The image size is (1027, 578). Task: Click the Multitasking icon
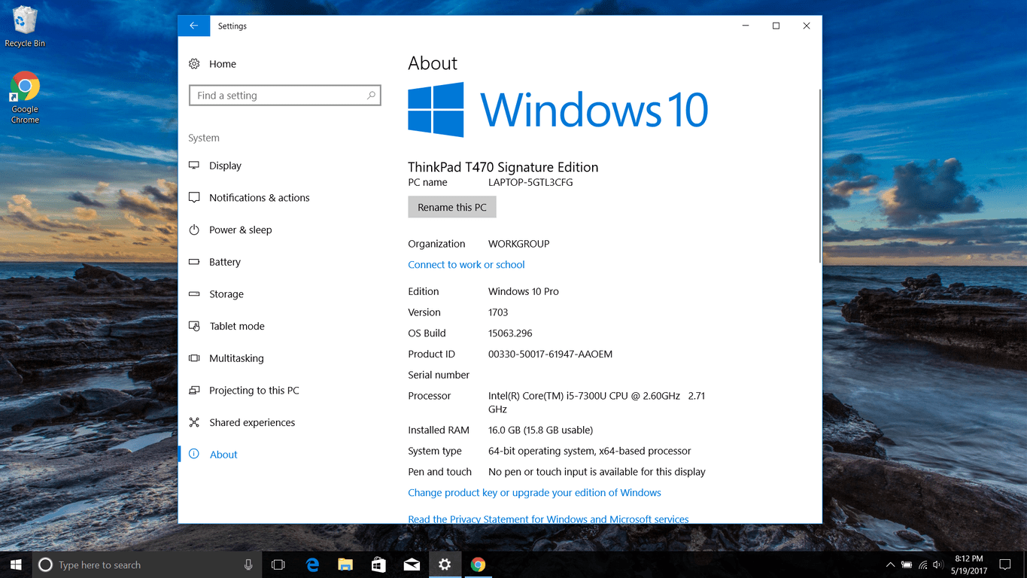pos(194,358)
